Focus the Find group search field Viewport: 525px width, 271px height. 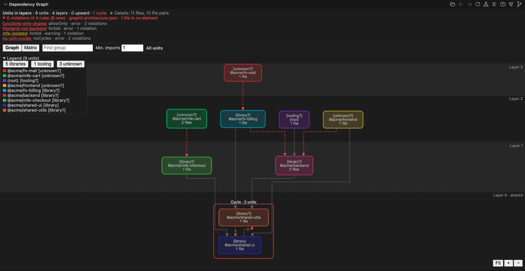pos(68,48)
